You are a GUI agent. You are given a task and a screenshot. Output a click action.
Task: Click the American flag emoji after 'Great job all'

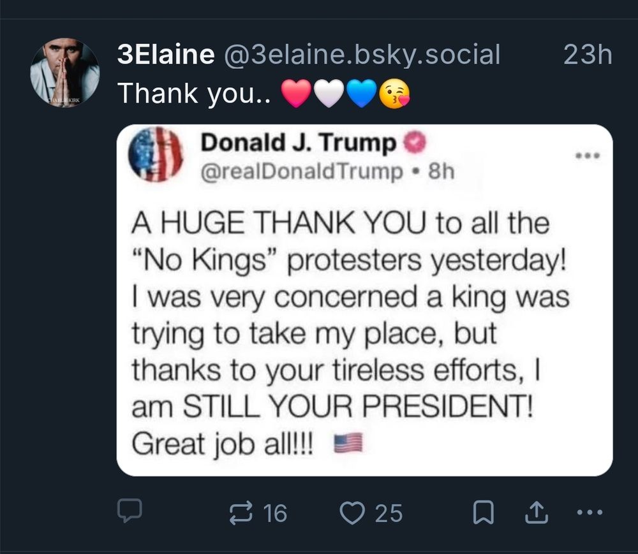(x=348, y=443)
